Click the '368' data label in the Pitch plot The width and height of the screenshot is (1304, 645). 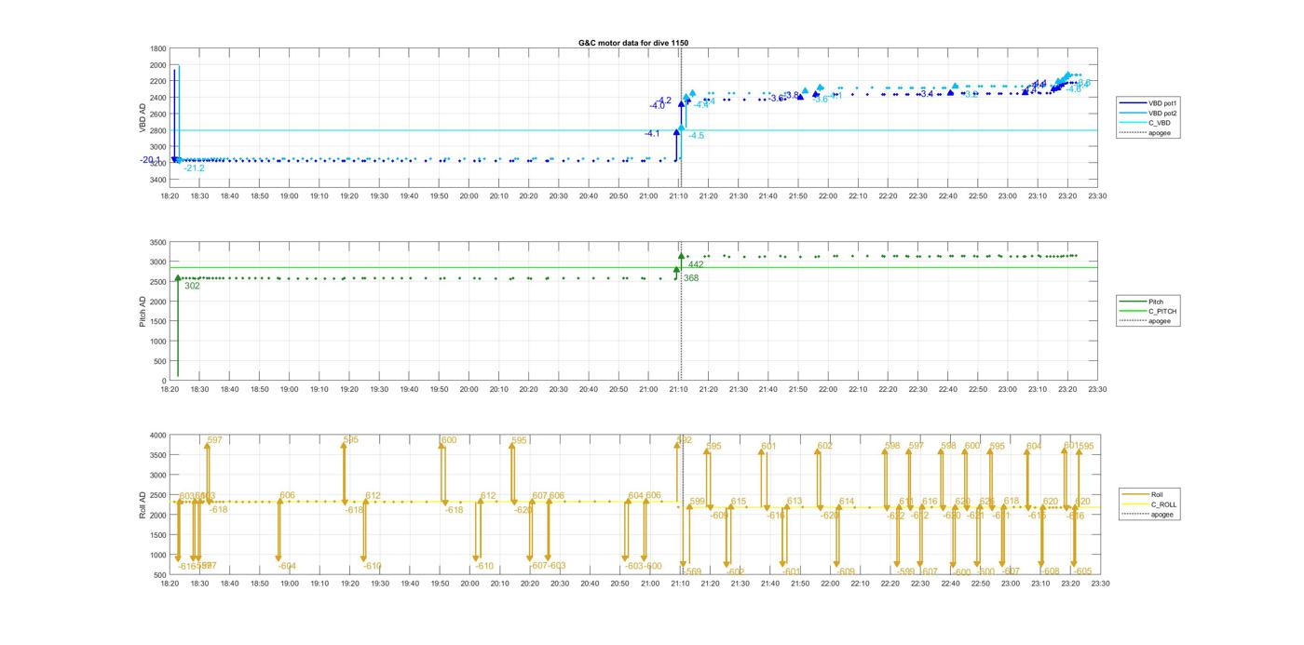point(691,278)
